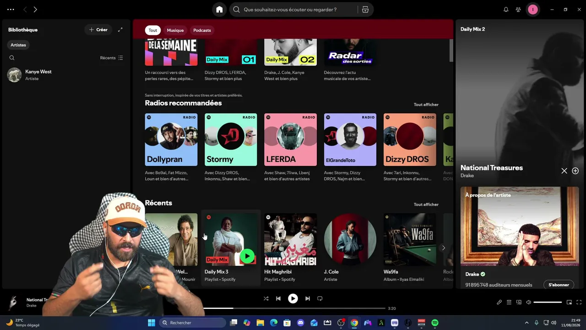Open connect to a device
The width and height of the screenshot is (586, 330).
pos(519,302)
